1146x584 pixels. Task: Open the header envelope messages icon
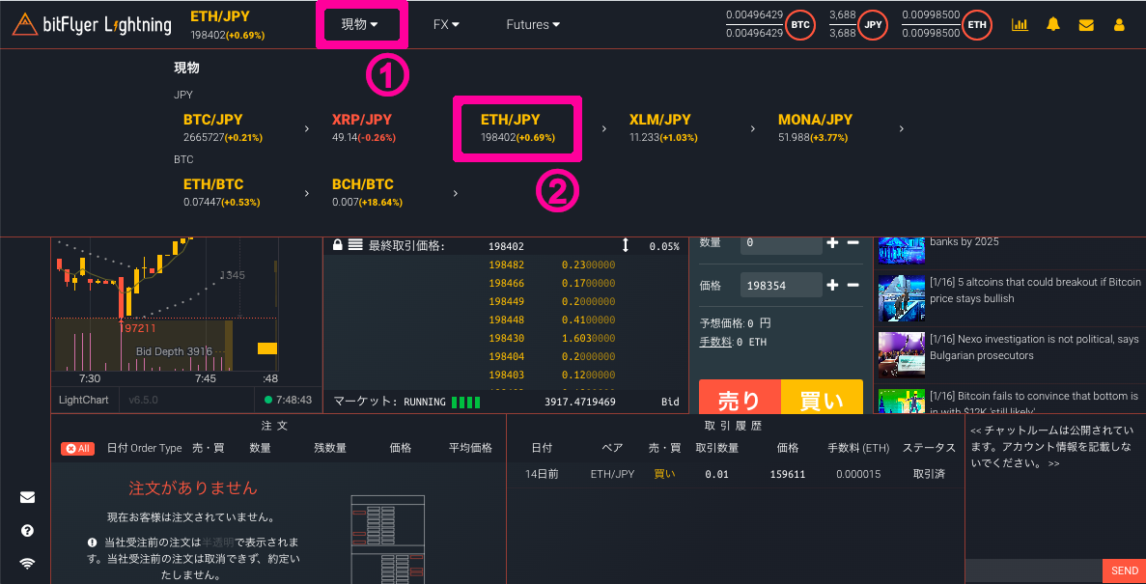[x=1086, y=25]
